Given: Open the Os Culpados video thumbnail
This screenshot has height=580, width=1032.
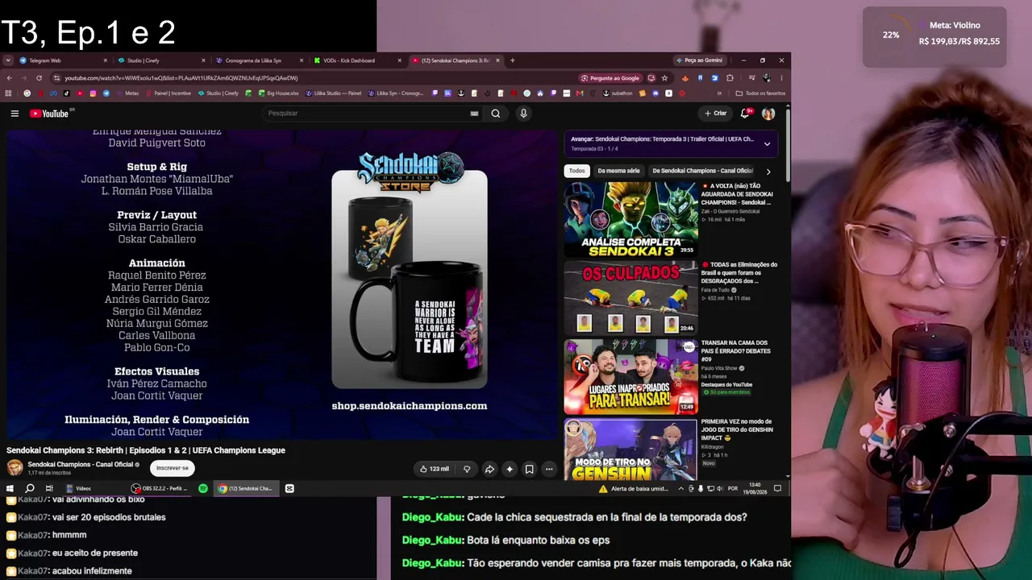Looking at the screenshot, I should tap(630, 298).
